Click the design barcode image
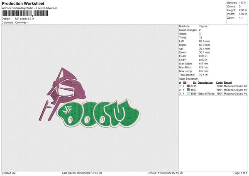Screen dimensions: 249x176 click(25, 13)
